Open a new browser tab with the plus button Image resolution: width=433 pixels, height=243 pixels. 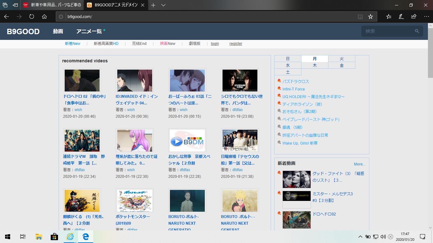(x=153, y=5)
